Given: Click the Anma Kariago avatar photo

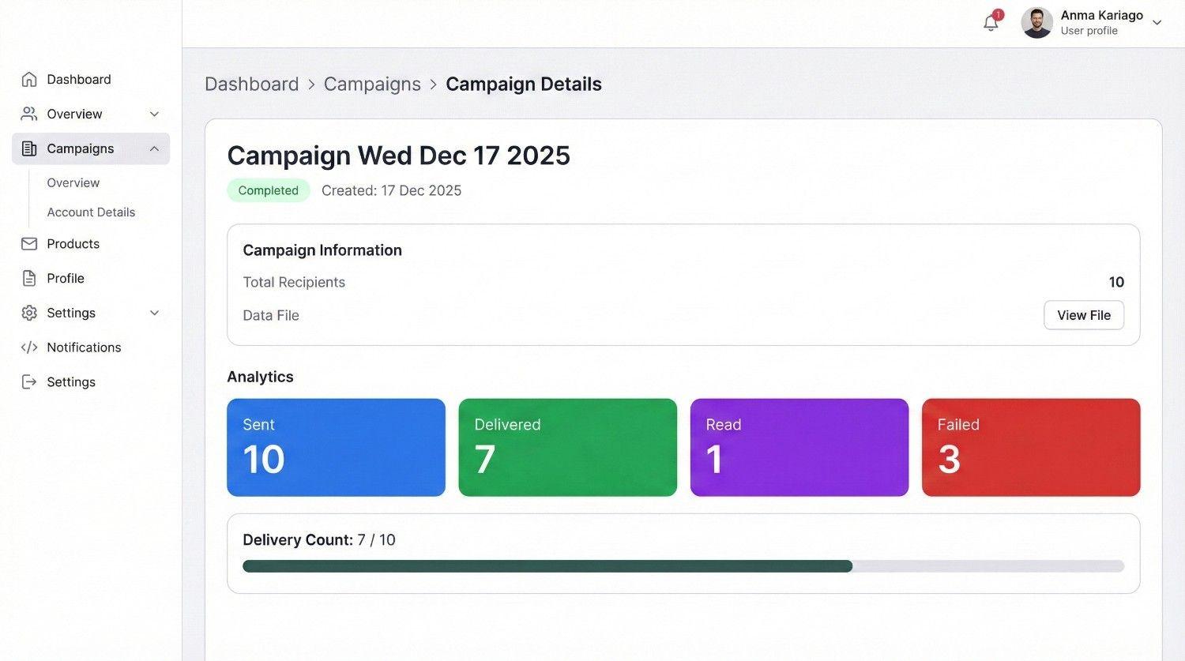Looking at the screenshot, I should click(1036, 22).
